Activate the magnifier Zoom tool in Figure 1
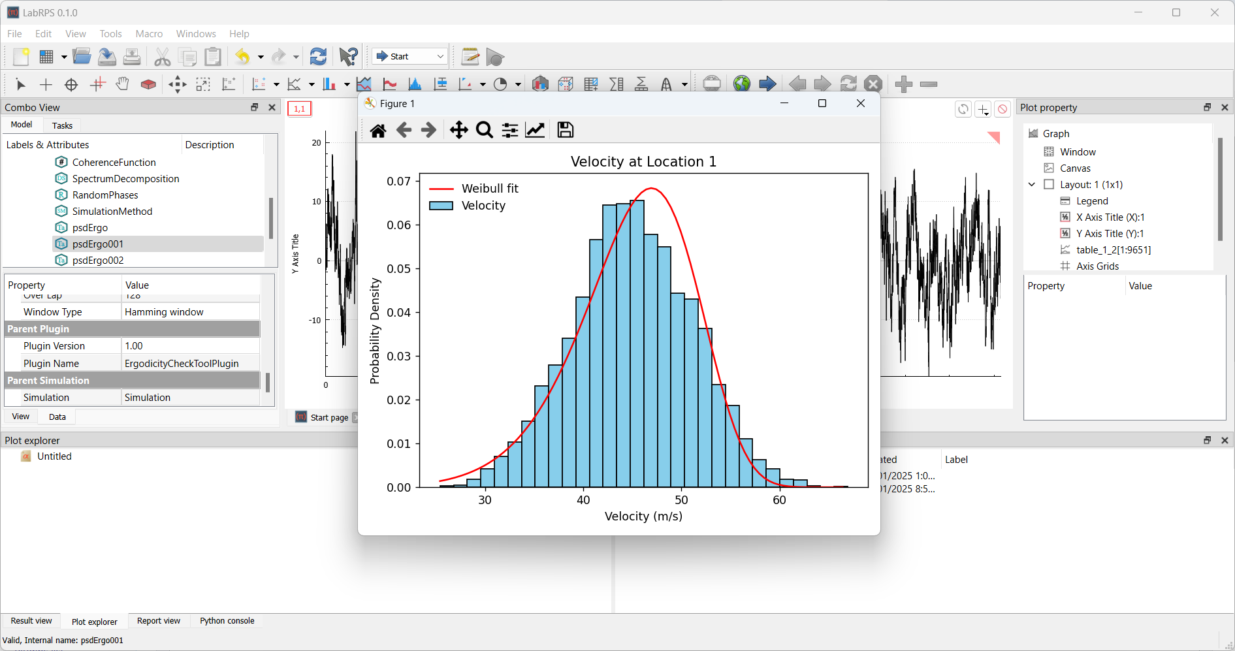Viewport: 1235px width, 651px height. tap(485, 131)
